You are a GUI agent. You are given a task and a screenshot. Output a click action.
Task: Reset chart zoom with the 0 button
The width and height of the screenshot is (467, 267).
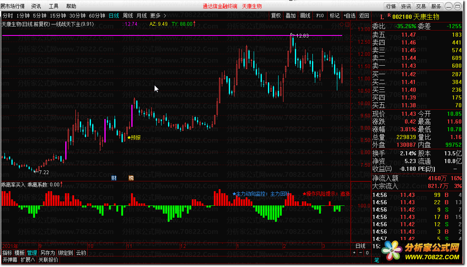tap(367, 253)
